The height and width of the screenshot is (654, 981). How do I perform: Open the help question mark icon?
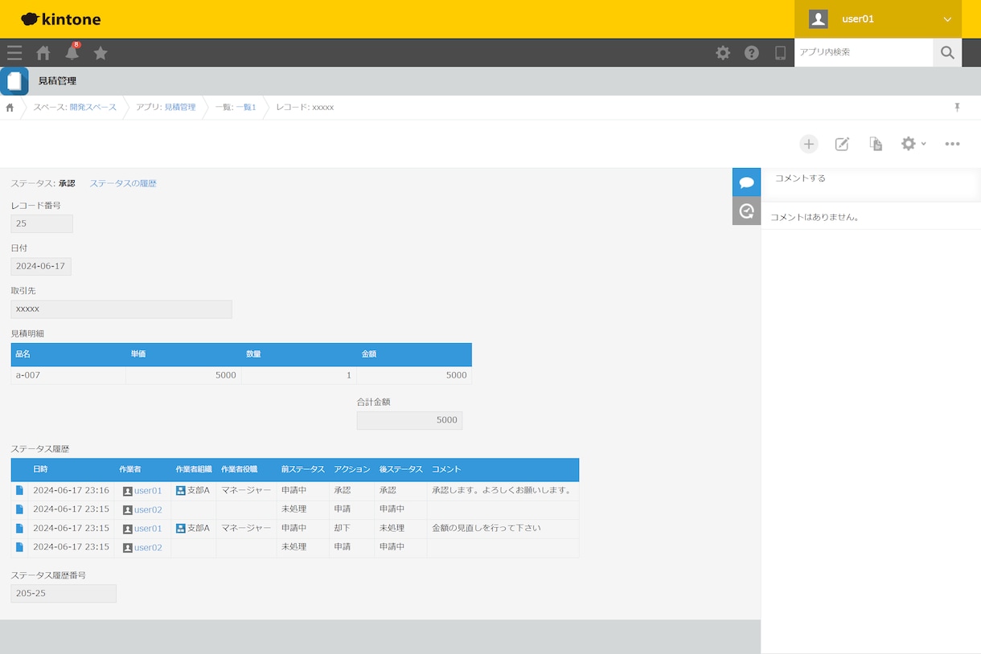pos(752,53)
